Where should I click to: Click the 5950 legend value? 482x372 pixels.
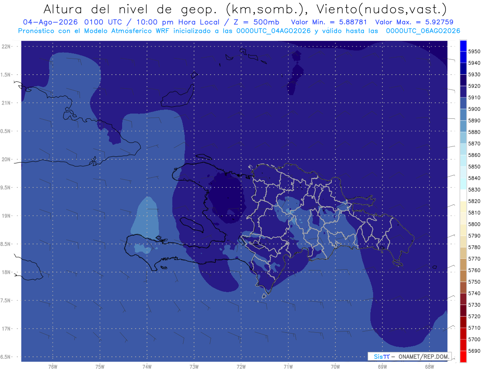click(x=474, y=51)
